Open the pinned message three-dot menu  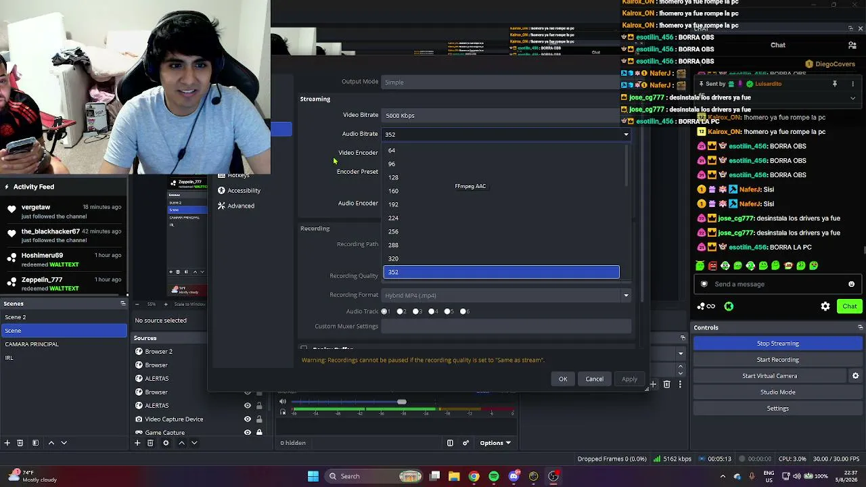click(852, 84)
